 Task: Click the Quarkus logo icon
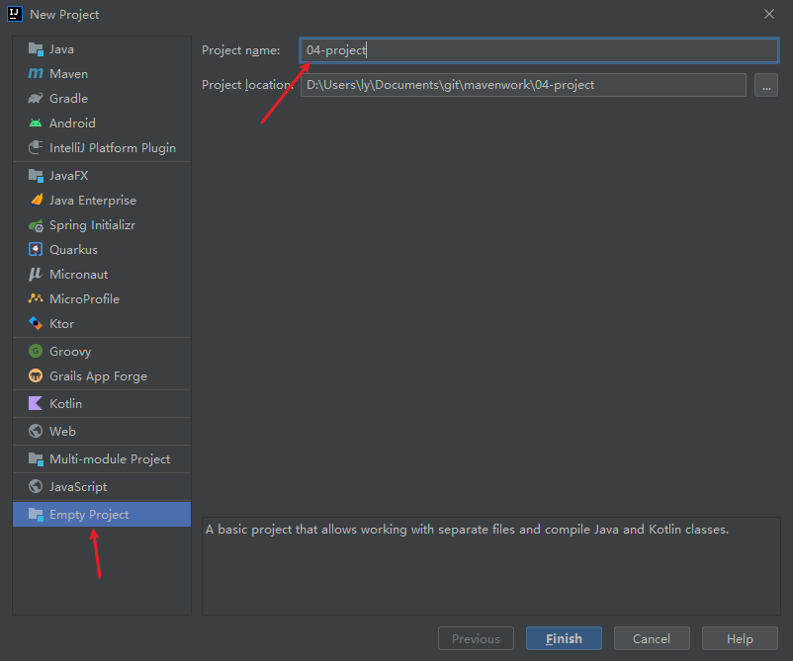[x=36, y=250]
